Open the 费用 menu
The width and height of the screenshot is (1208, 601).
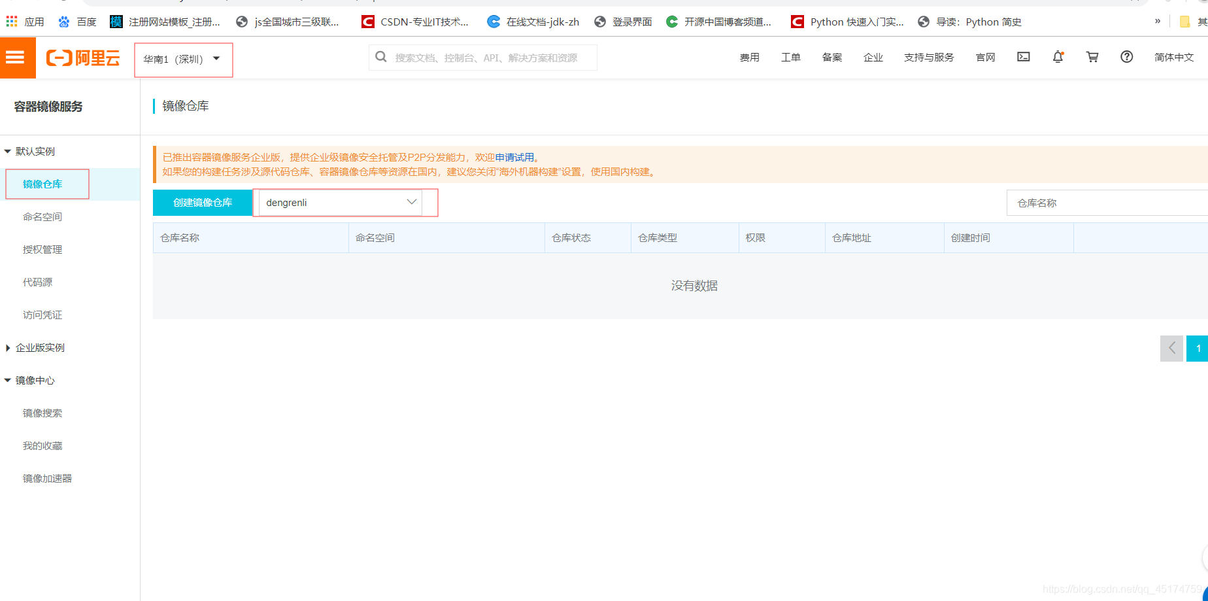click(750, 58)
